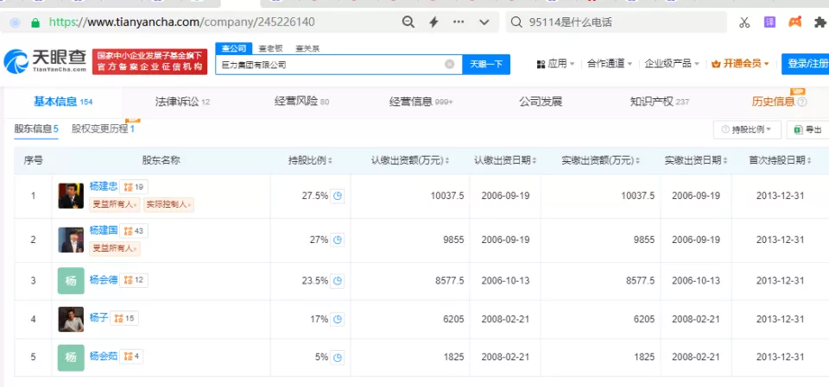The height and width of the screenshot is (387, 829).
Task: Clear the company search box text
Action: coord(449,65)
